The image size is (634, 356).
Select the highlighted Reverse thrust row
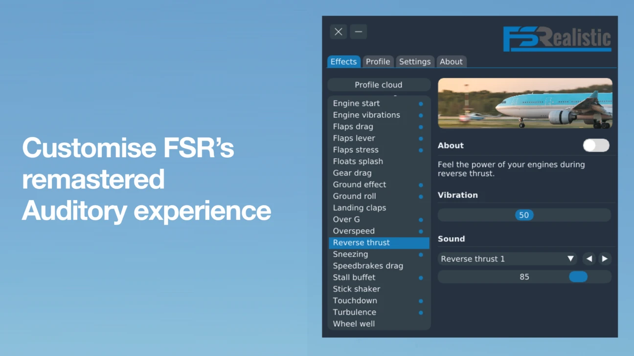[379, 243]
